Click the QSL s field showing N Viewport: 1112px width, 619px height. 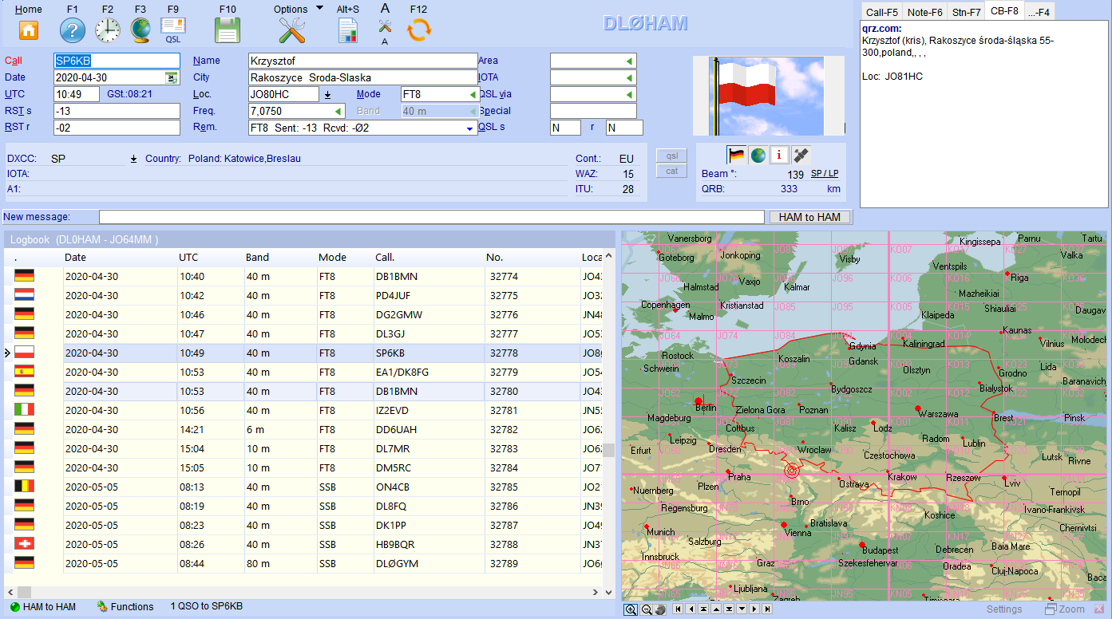pos(565,128)
